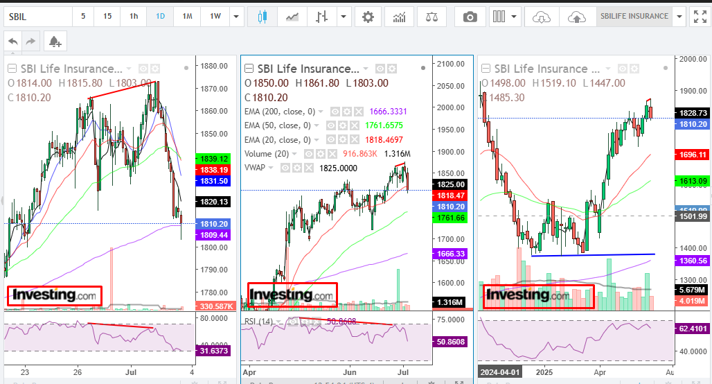Collapse the left chart legend box

pyautogui.click(x=12, y=69)
